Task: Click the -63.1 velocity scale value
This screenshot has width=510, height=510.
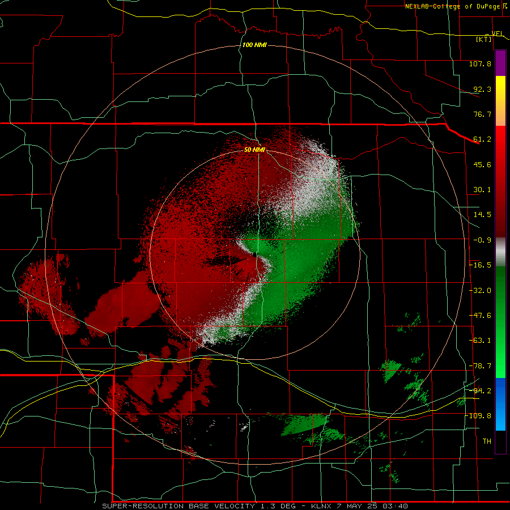Action: [480, 341]
